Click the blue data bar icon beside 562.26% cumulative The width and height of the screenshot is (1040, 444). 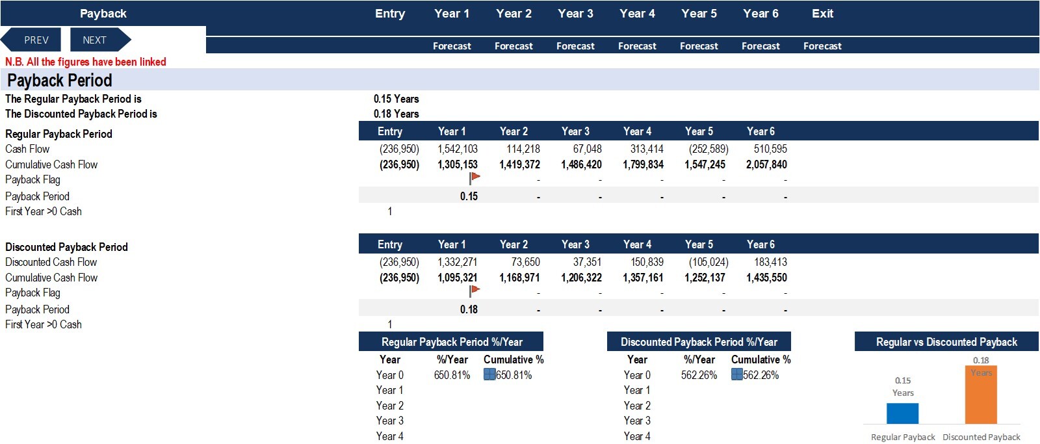pos(737,374)
